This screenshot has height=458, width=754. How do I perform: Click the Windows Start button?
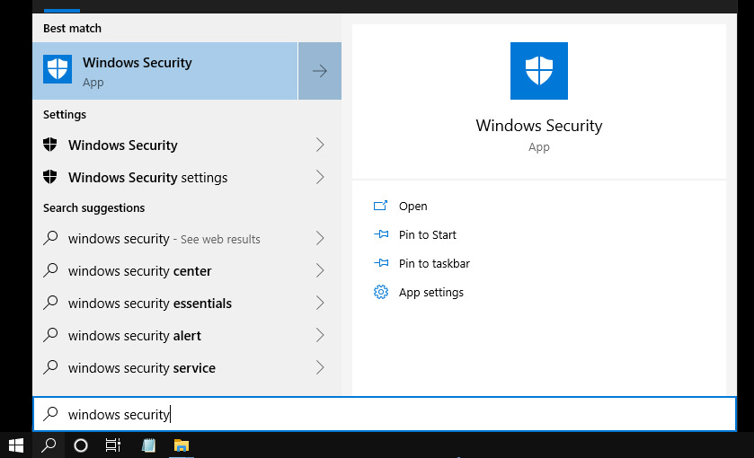pos(16,445)
